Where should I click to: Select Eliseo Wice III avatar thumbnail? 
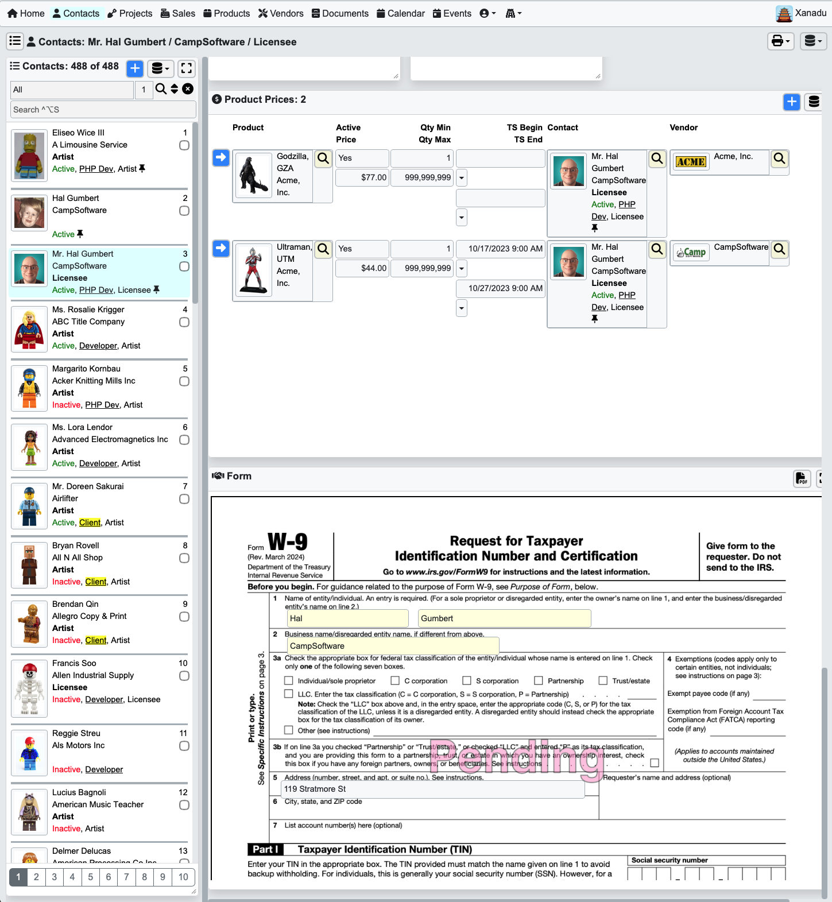coord(29,155)
